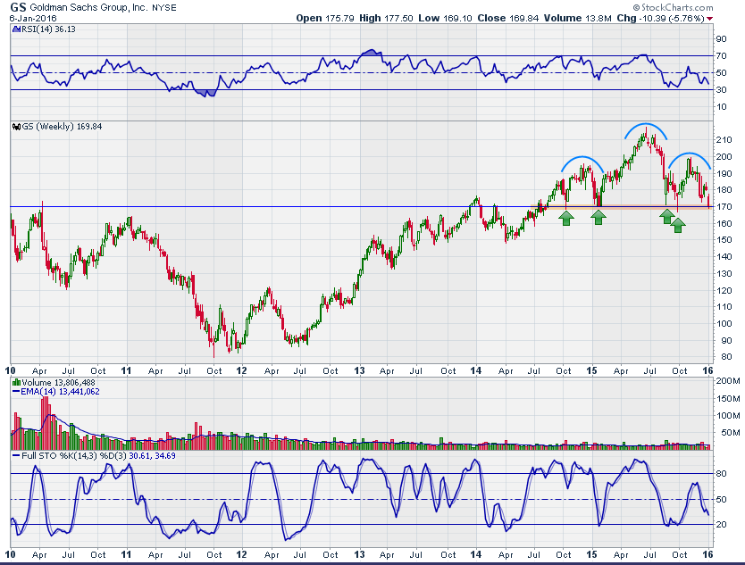Select the Volume 13.8M header value
Screen dimensions: 745x565
coord(577,18)
